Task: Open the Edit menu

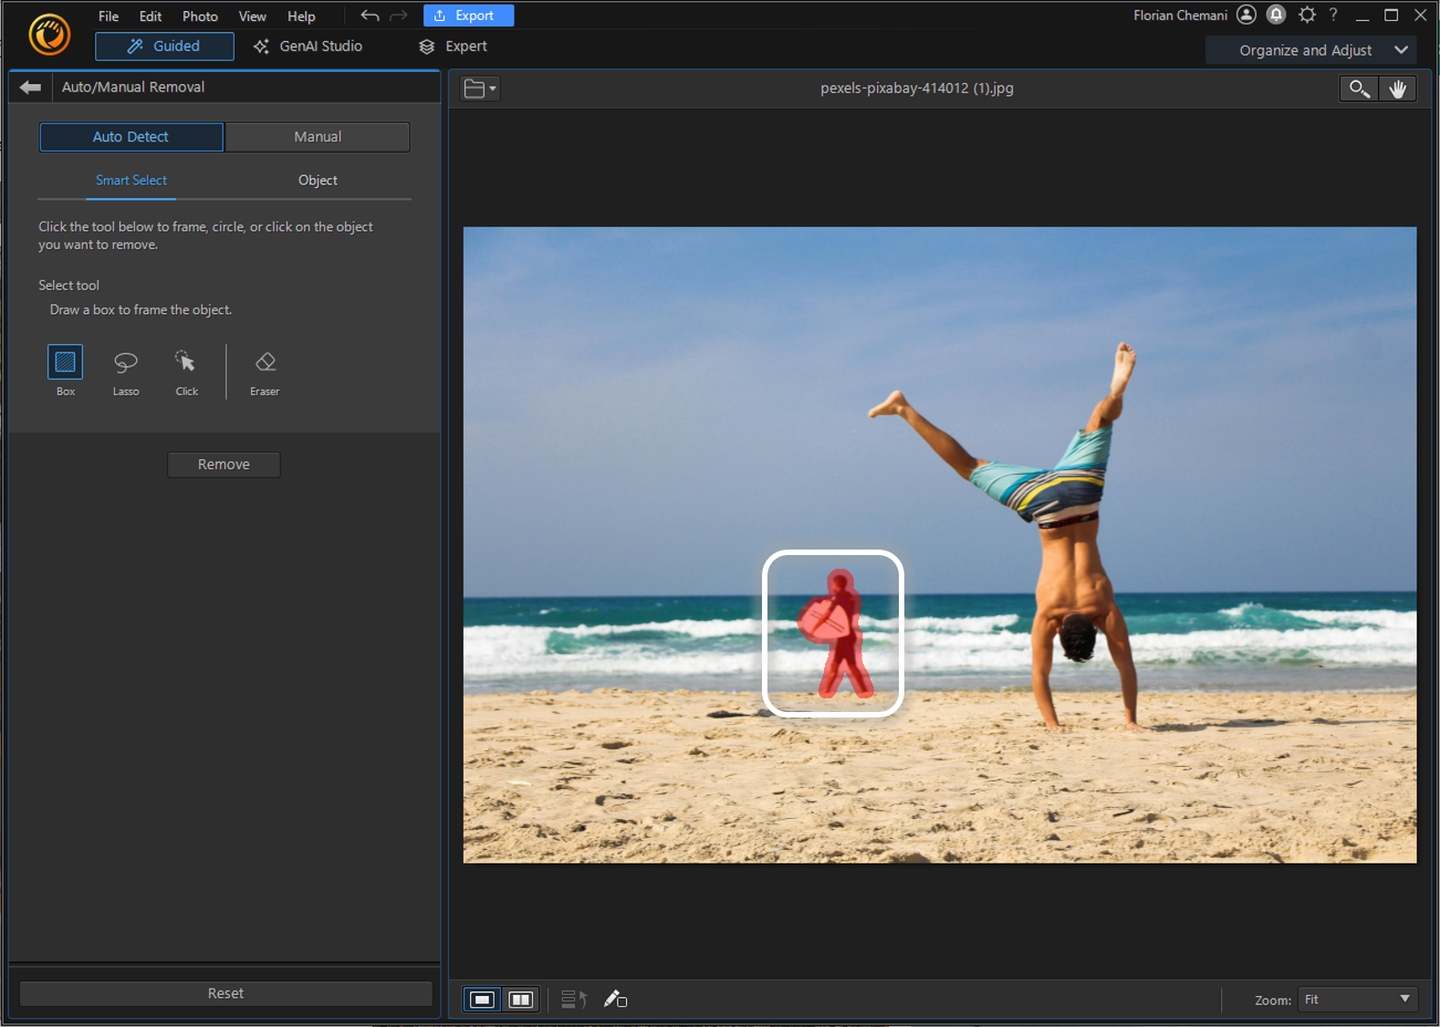Action: (151, 16)
